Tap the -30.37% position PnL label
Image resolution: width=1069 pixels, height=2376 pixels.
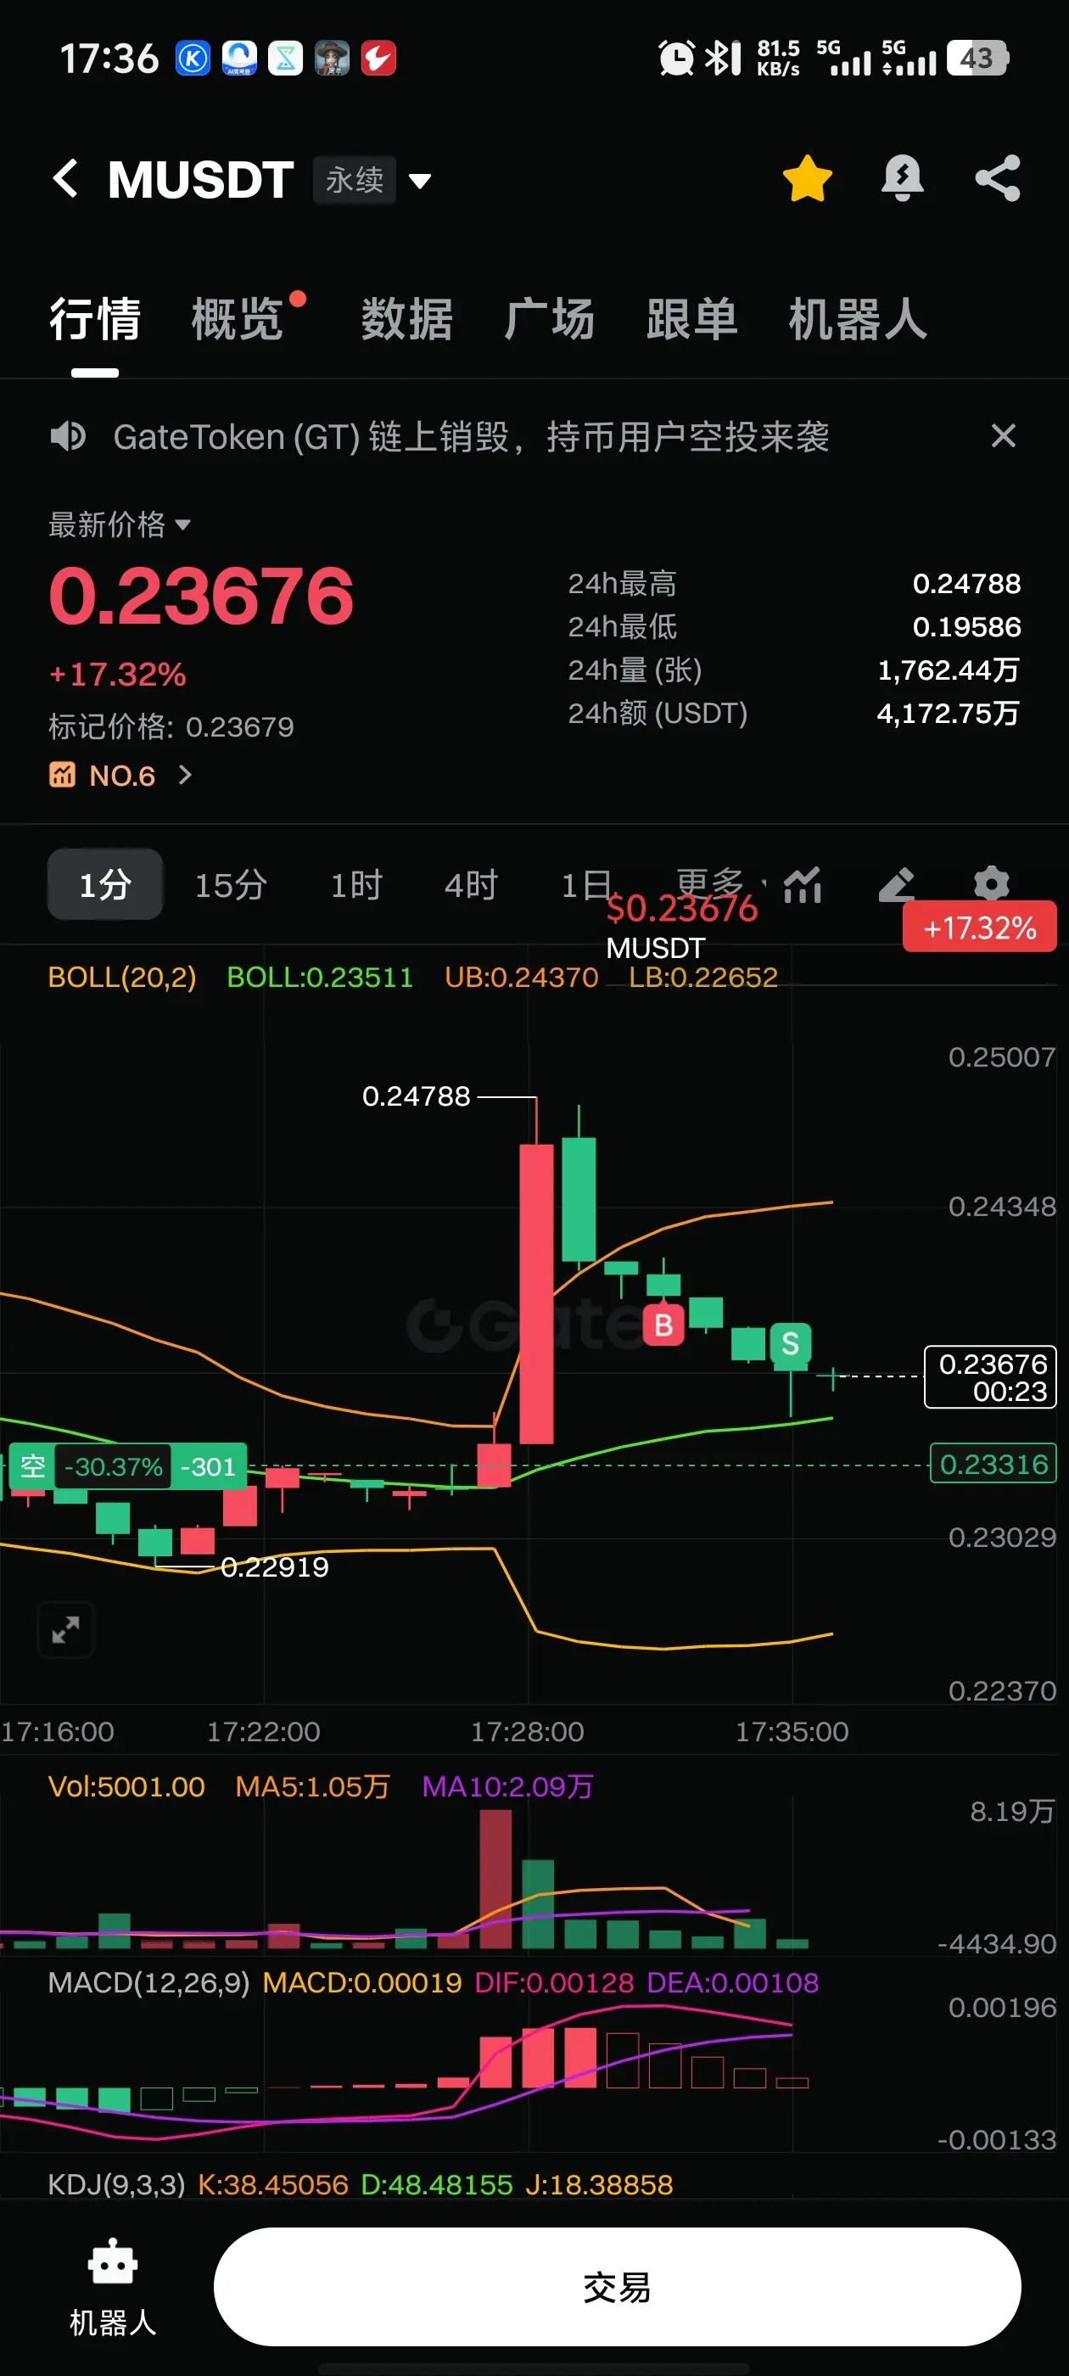(114, 1465)
